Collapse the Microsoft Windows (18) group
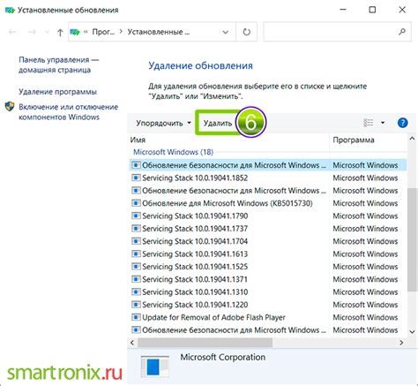 pos(173,152)
